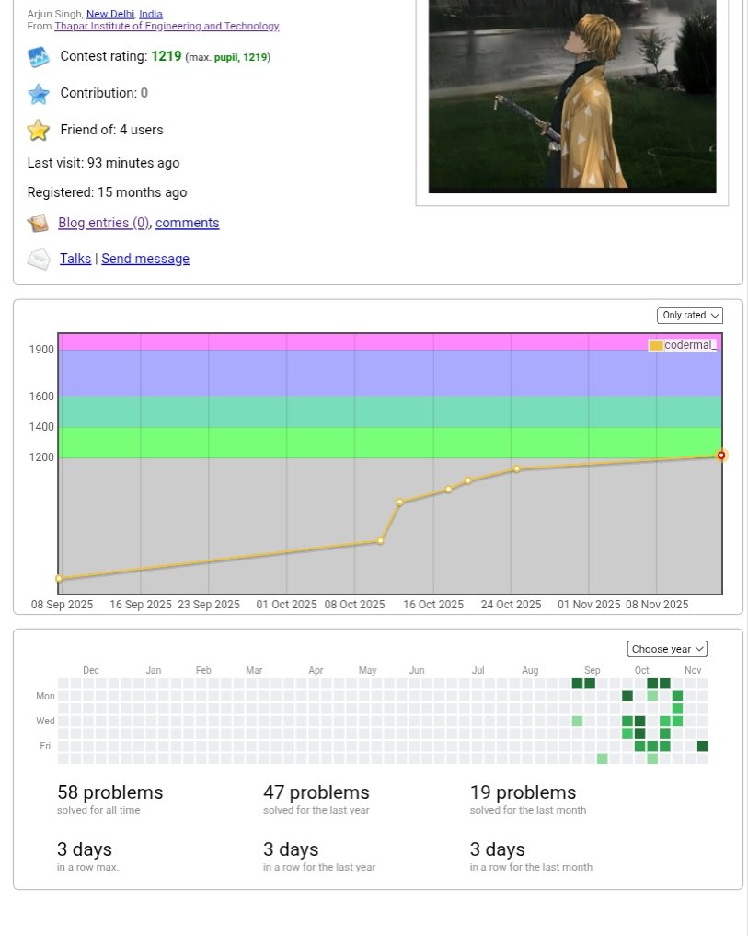Click the yellow legend swatch beside codermal_

pos(655,346)
